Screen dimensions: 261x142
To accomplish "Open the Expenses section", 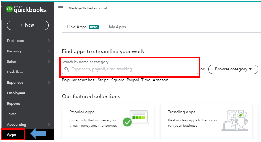I will coord(15,83).
